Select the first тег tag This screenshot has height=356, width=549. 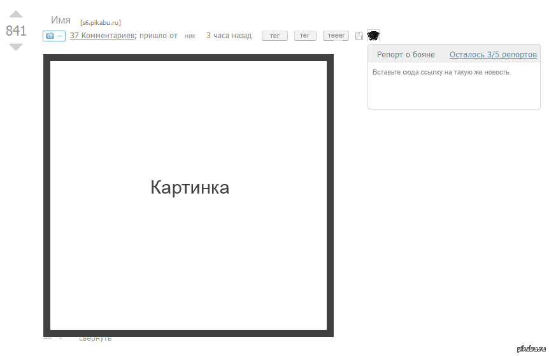tap(274, 36)
